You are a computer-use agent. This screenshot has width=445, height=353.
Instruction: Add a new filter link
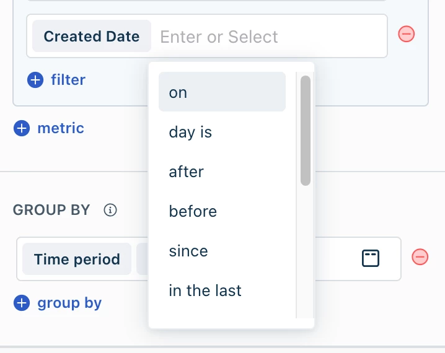[x=68, y=80]
